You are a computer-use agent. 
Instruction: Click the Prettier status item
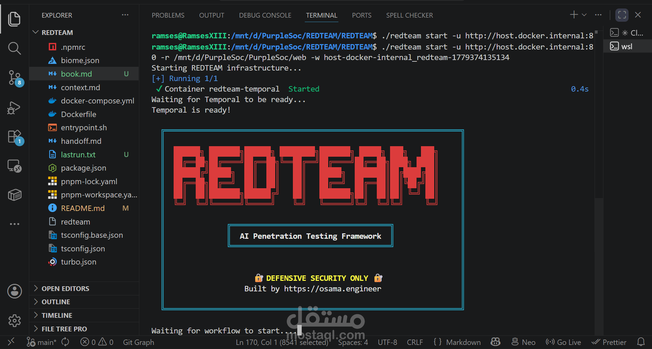609,342
